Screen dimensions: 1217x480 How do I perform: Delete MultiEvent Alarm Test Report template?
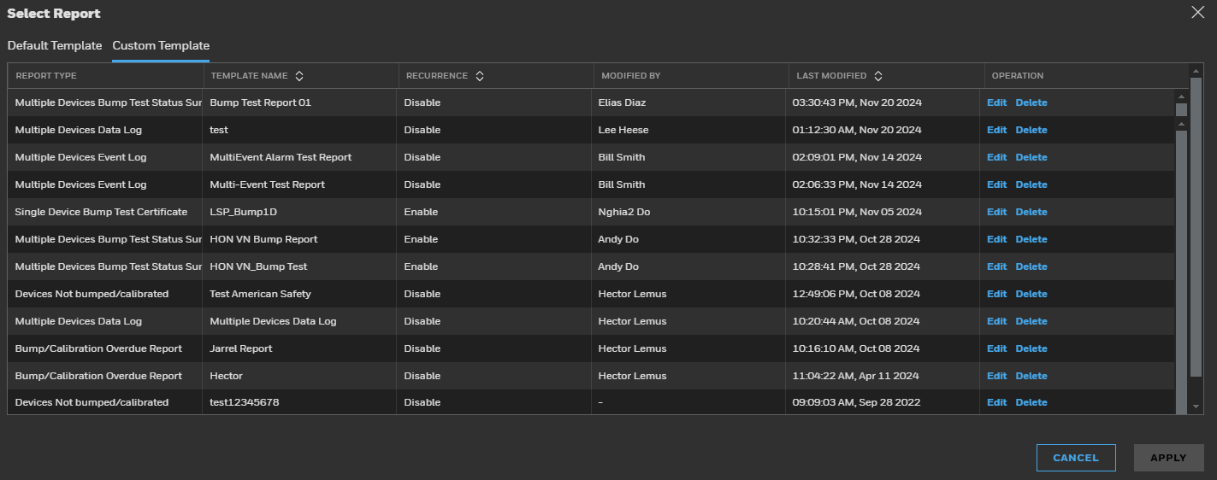[x=1031, y=157]
